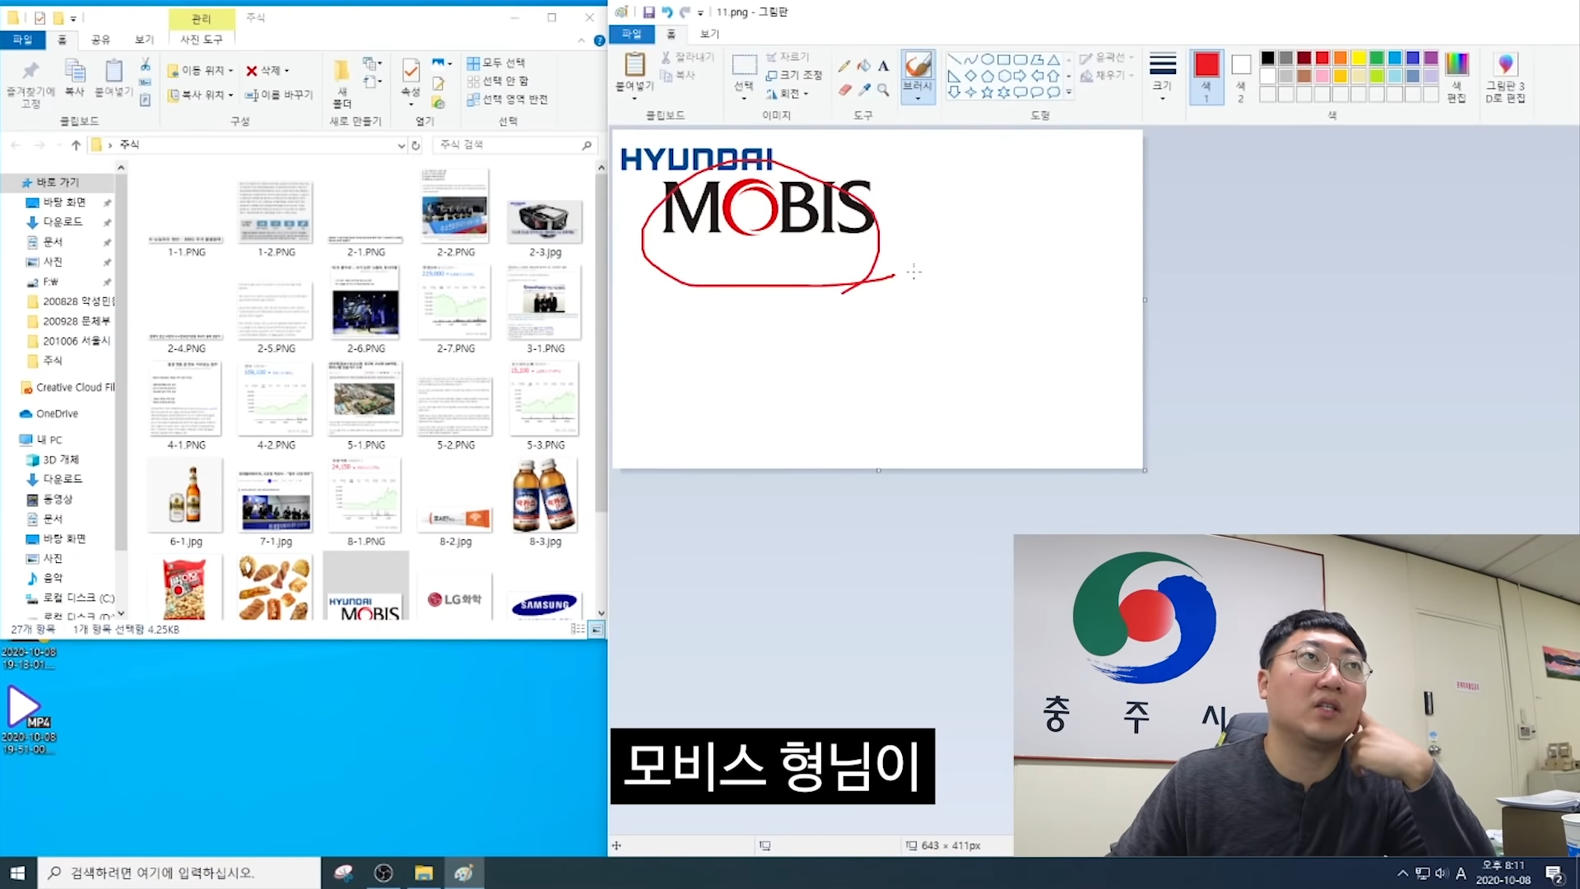Open the File tab in Explorer
The image size is (1580, 889).
22,40
